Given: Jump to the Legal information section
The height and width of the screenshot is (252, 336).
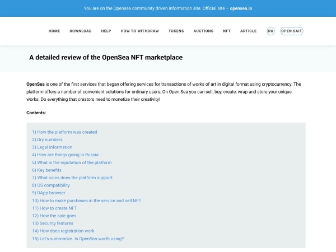Looking at the screenshot, I should point(52,147).
